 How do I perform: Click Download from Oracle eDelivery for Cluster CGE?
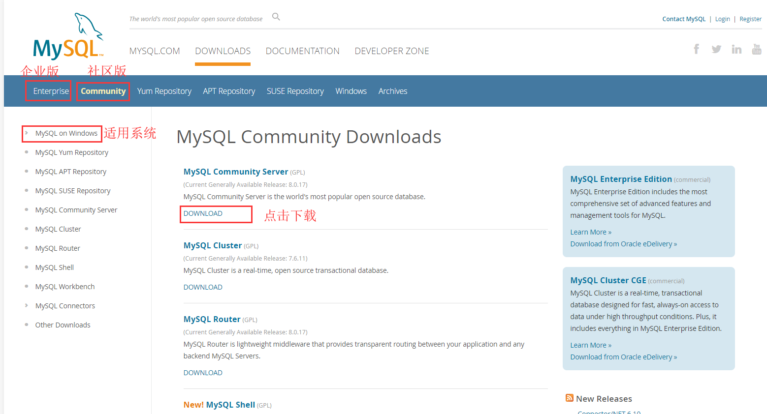[623, 356]
